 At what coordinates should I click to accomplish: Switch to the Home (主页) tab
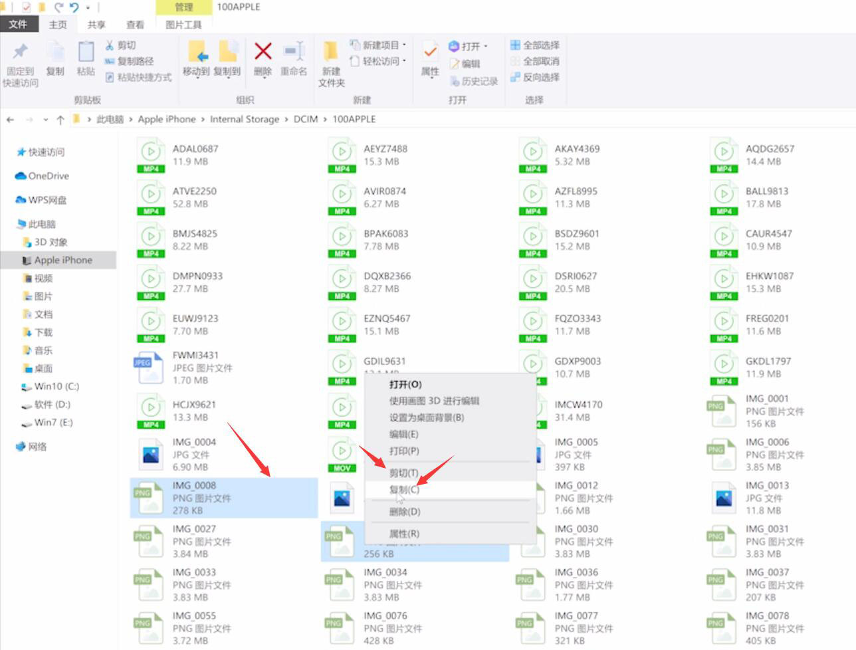58,24
